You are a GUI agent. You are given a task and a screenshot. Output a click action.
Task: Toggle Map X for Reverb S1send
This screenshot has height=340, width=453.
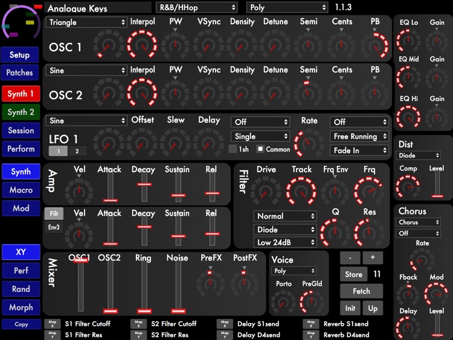pos(311,324)
